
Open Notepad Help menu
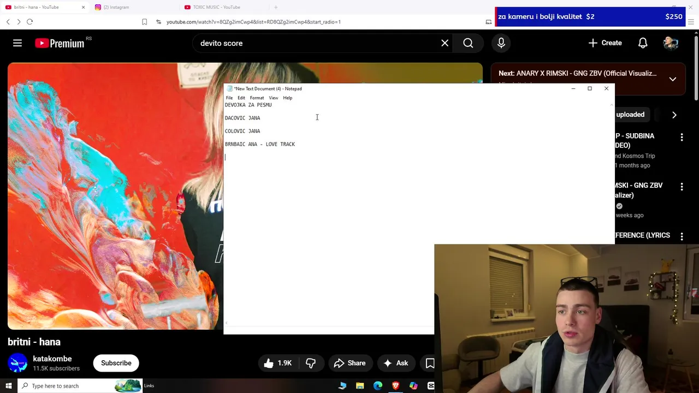287,98
